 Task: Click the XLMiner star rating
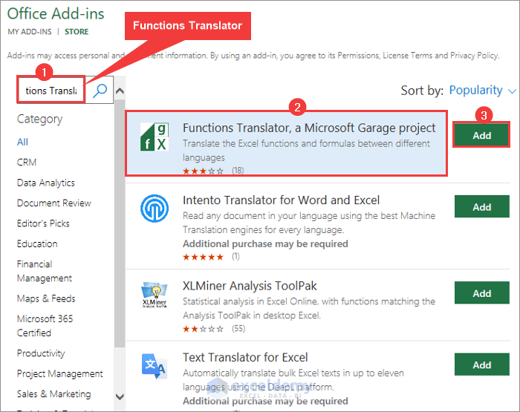203,327
